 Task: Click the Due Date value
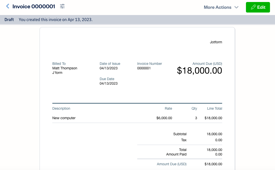tap(108, 83)
